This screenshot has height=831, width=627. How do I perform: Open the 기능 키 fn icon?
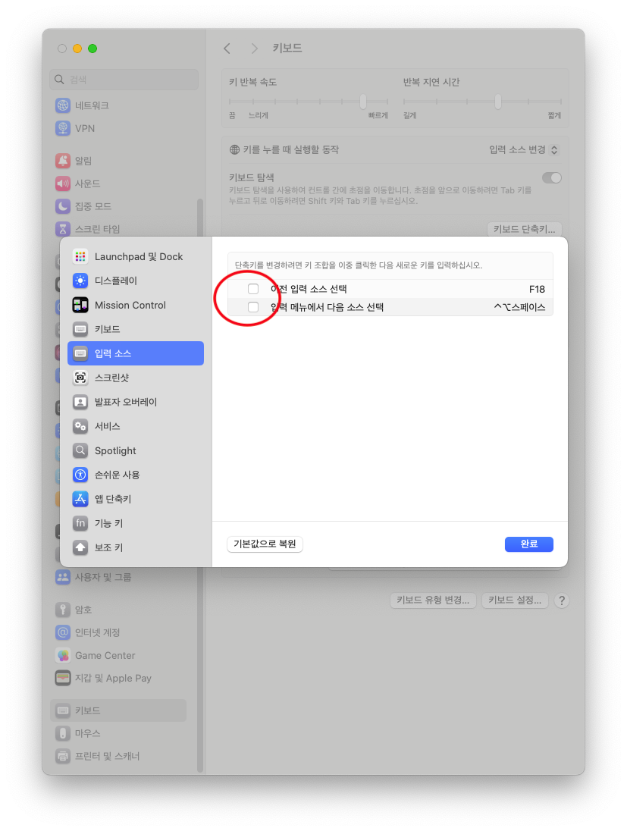tap(80, 524)
